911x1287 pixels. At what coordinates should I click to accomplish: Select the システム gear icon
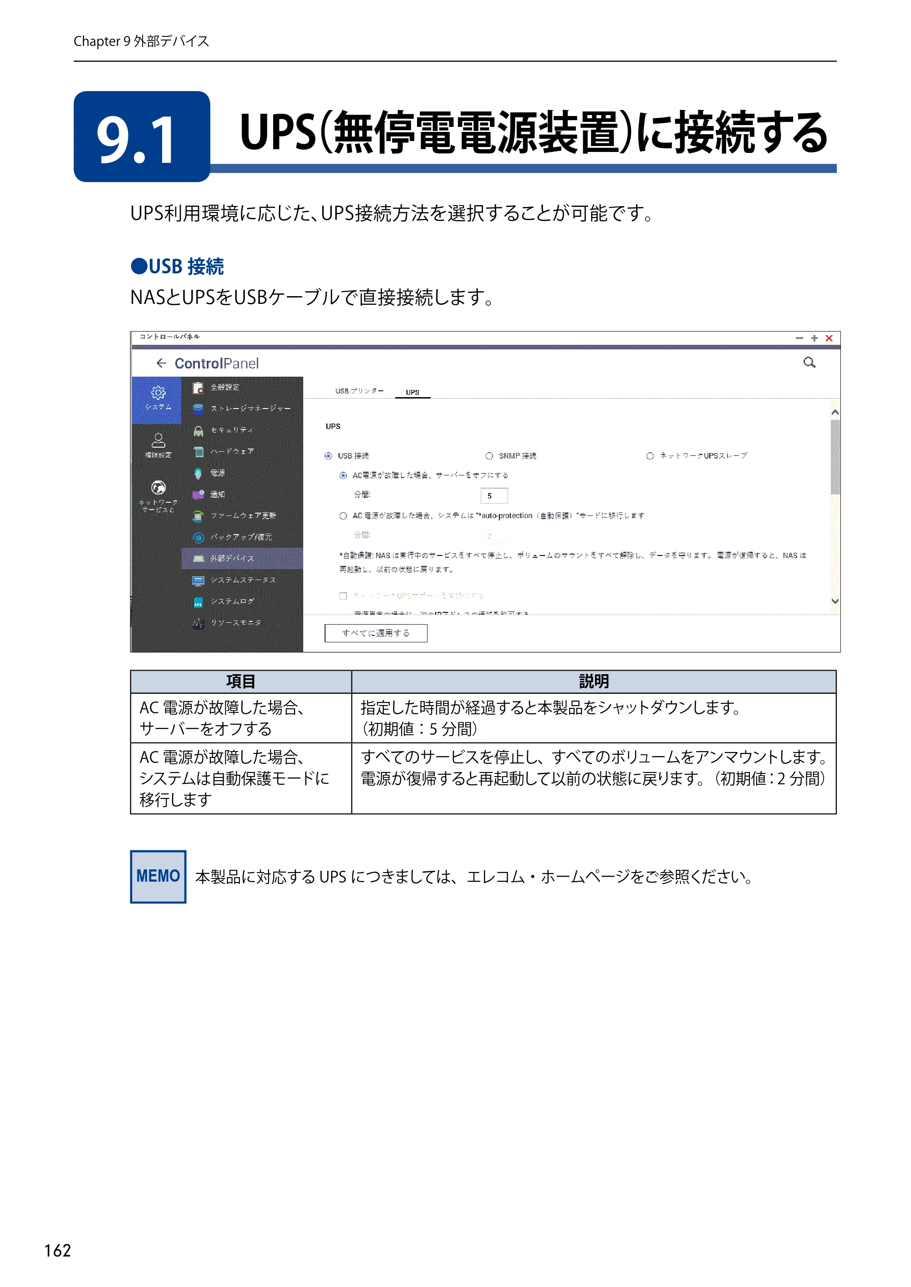point(158,392)
